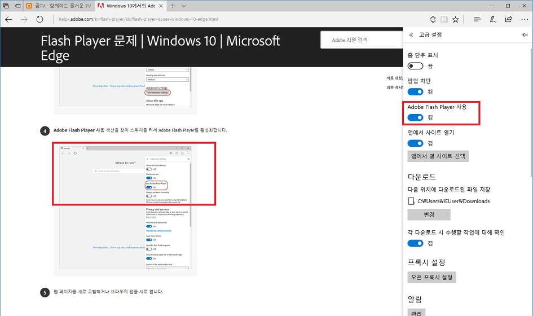The height and width of the screenshot is (316, 533).
Task: Toggle 팝업 차단 switch
Action: [415, 92]
